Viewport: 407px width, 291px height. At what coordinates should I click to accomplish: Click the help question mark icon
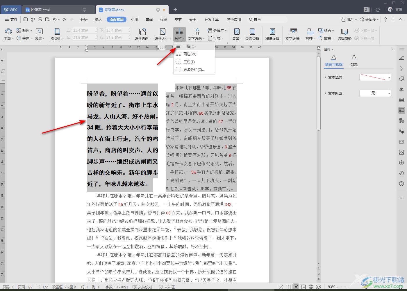coord(385,19)
